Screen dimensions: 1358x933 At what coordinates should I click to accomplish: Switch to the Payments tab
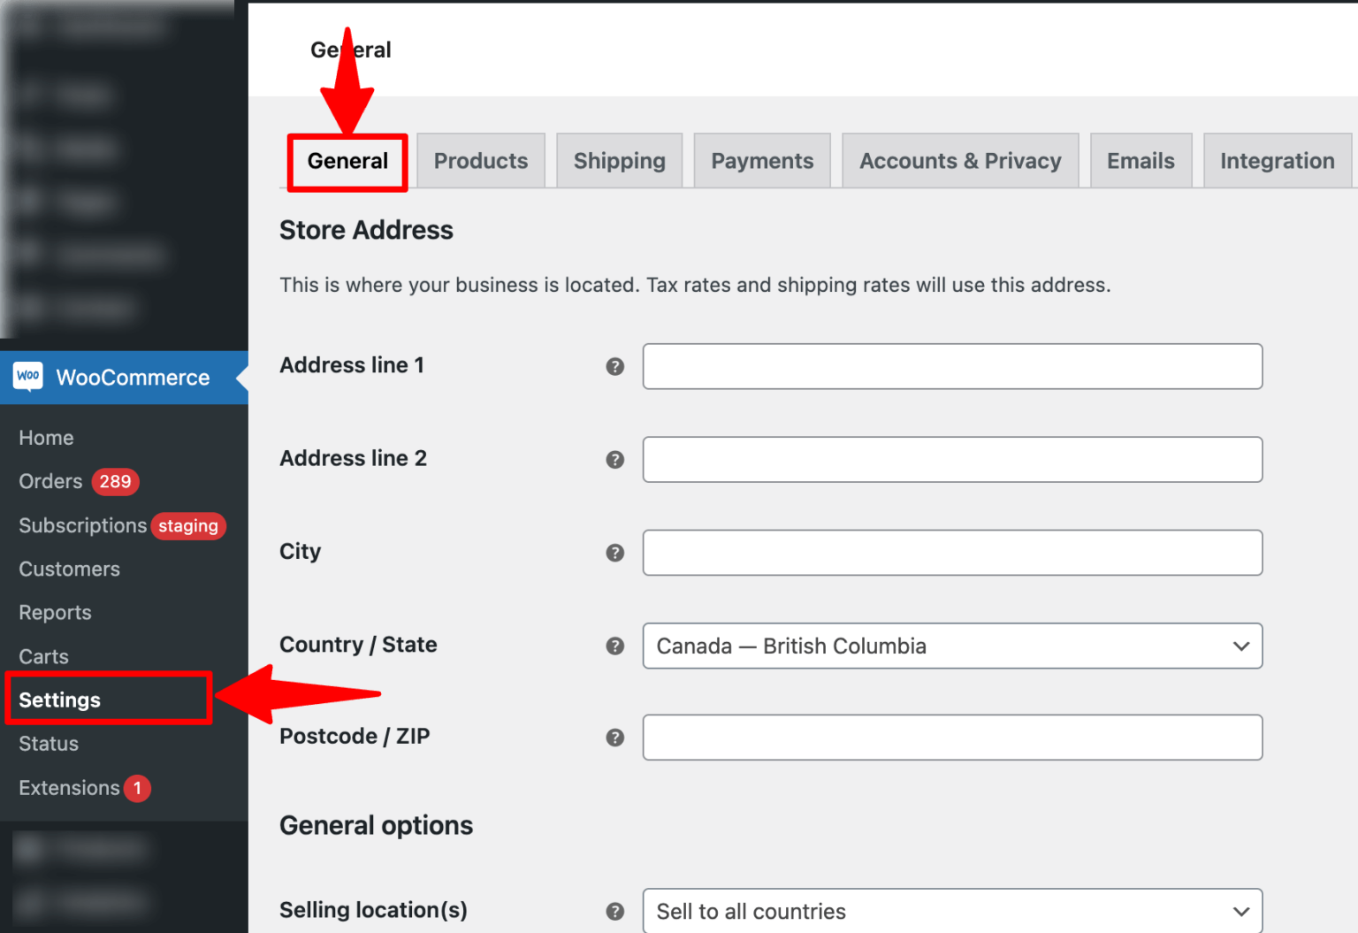(x=761, y=160)
